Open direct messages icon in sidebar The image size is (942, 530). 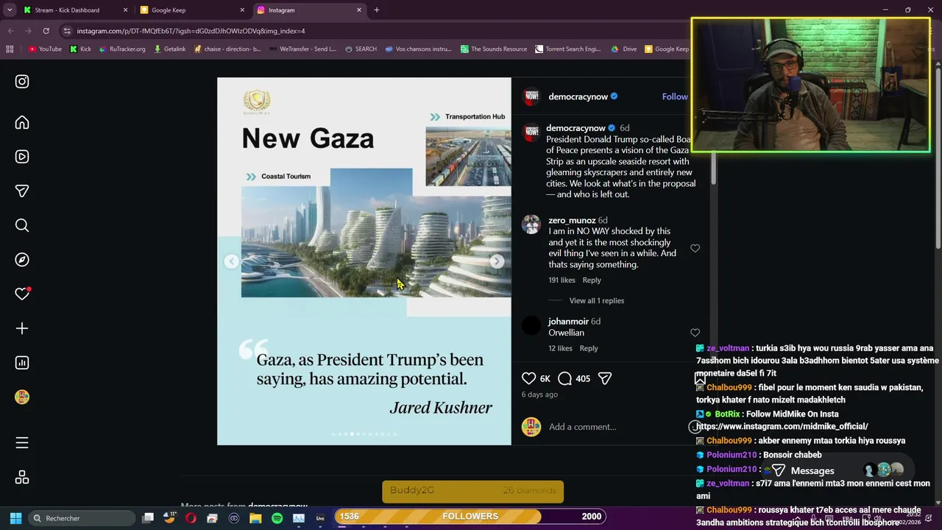pyautogui.click(x=22, y=191)
